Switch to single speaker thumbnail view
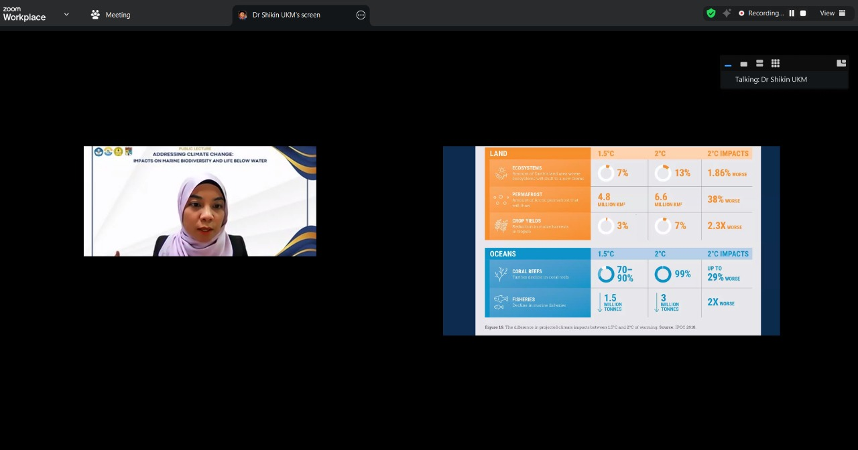The height and width of the screenshot is (450, 858). tap(743, 64)
